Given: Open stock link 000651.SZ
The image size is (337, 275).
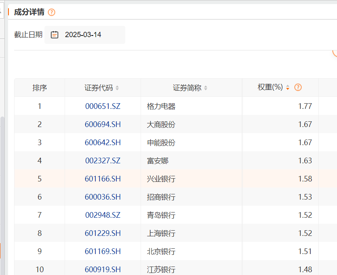Looking at the screenshot, I should tap(103, 106).
